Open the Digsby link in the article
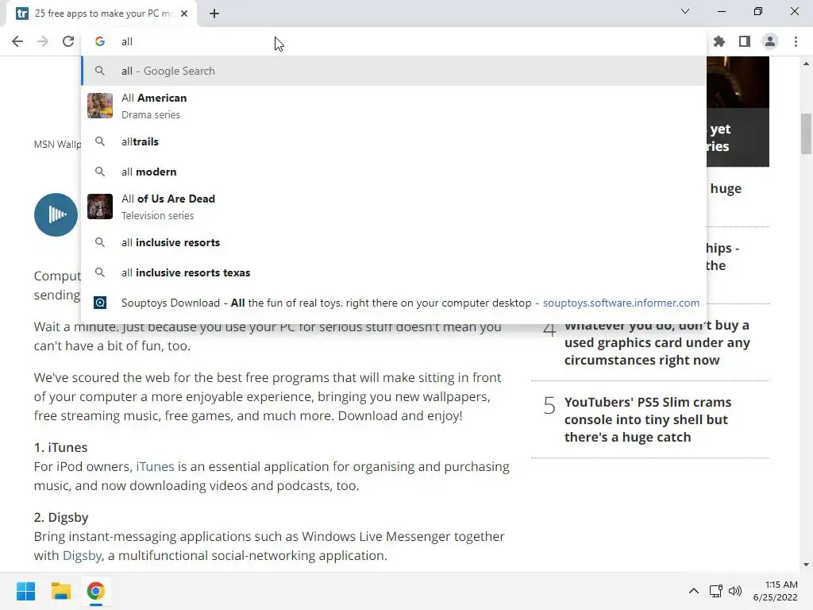The image size is (813, 610). pyautogui.click(x=82, y=555)
